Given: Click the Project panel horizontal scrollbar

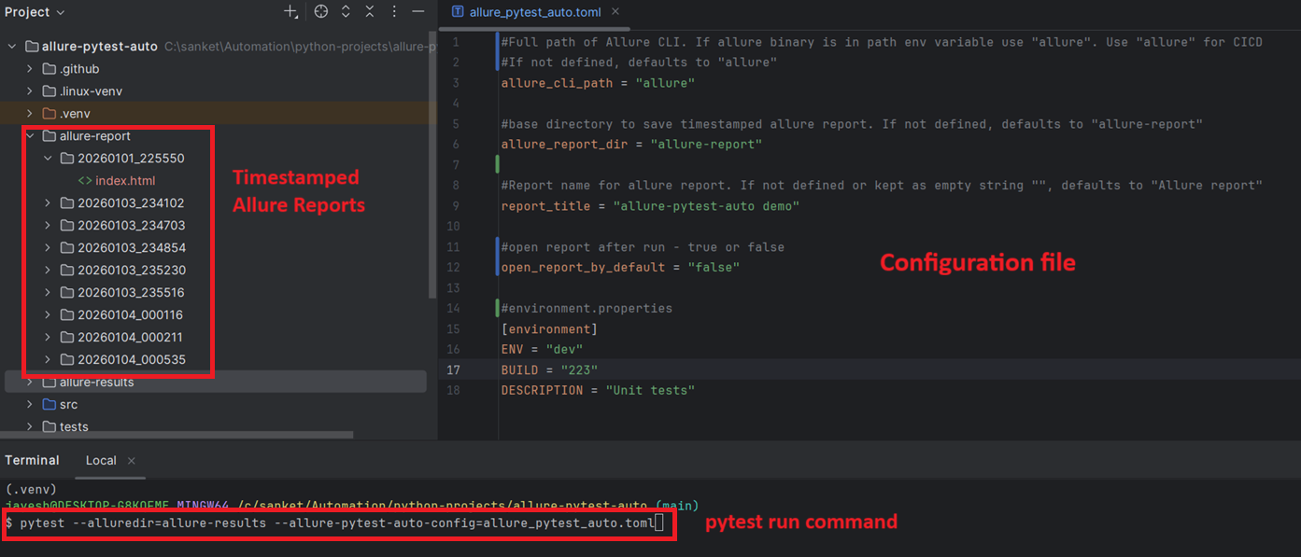Looking at the screenshot, I should pyautogui.click(x=177, y=435).
